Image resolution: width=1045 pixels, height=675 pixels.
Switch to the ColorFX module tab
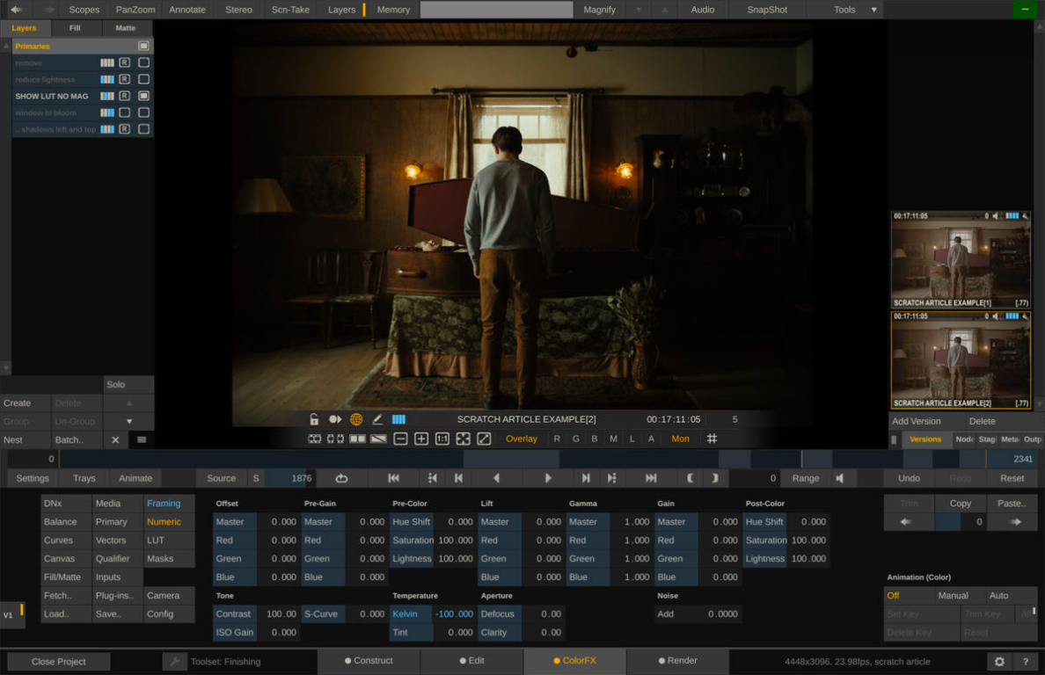click(x=574, y=661)
